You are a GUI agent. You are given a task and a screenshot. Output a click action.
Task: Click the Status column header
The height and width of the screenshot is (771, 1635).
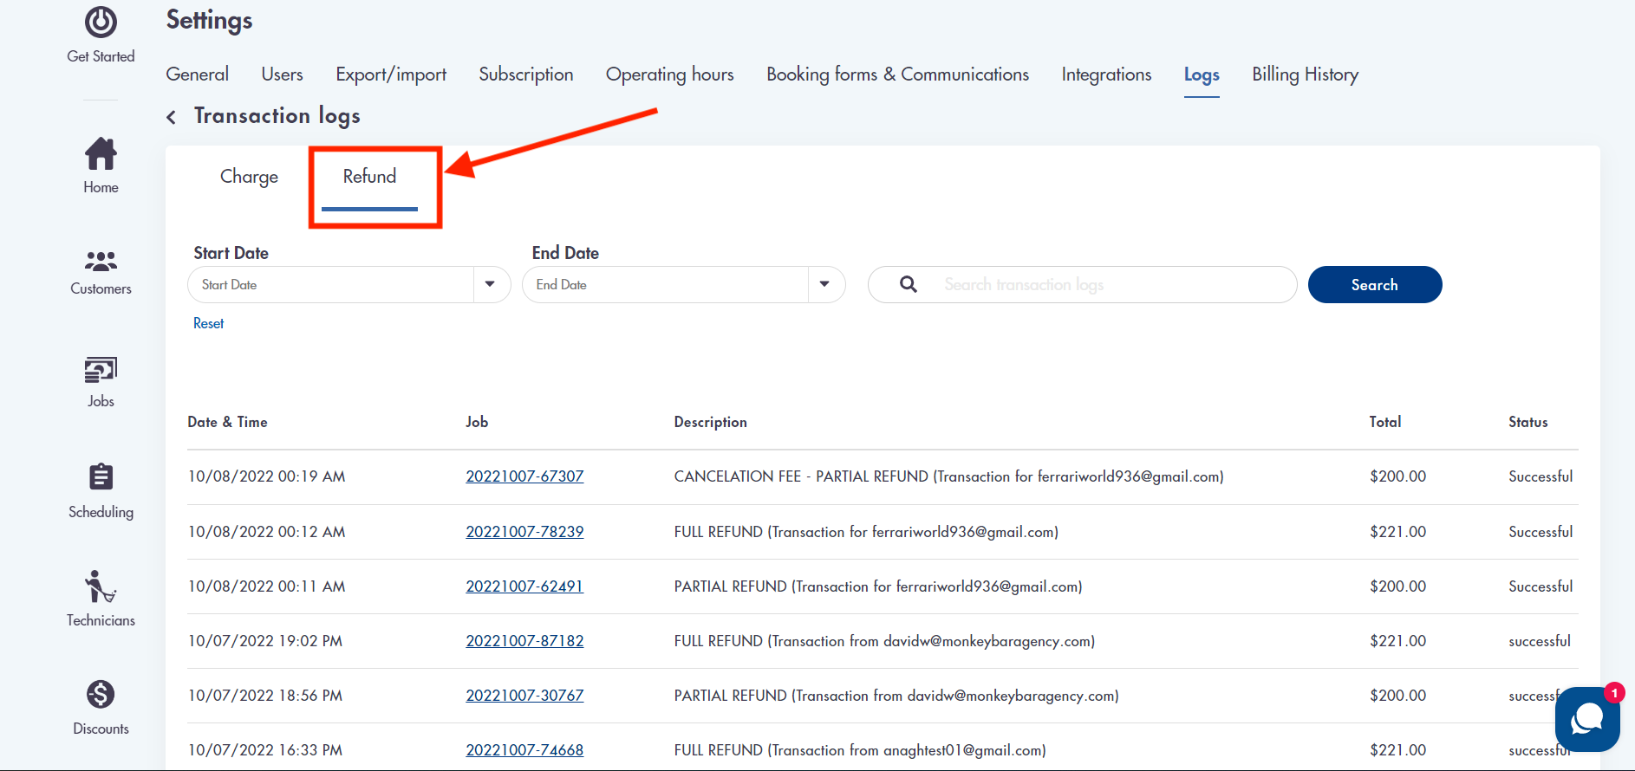point(1528,422)
